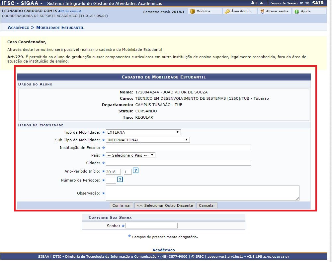
Task: Click help icon beside Número de Períodos
Action: click(120, 180)
